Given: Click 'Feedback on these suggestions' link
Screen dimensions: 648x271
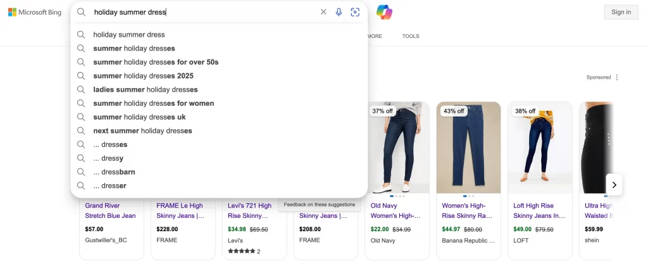Looking at the screenshot, I should pyautogui.click(x=319, y=205).
